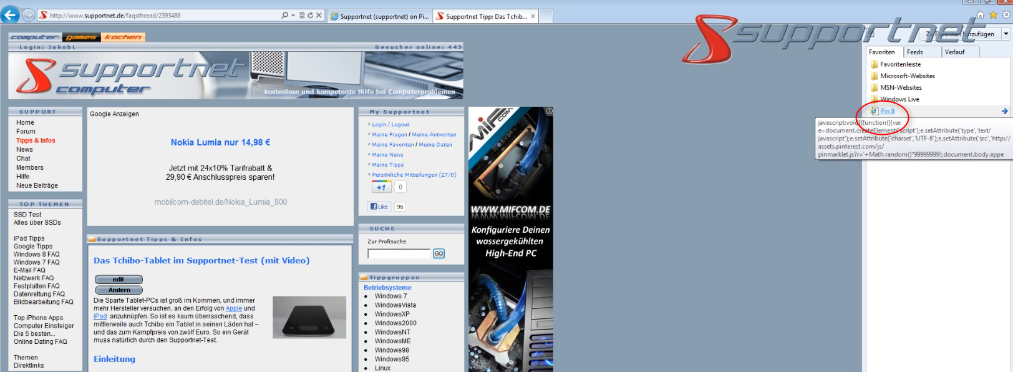Screen dimensions: 1013x372
Task: Open the Favoriten tab in the favorites pane
Action: [x=882, y=52]
